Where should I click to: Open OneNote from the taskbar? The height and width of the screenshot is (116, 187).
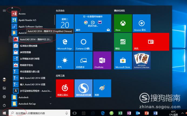click(x=129, y=113)
